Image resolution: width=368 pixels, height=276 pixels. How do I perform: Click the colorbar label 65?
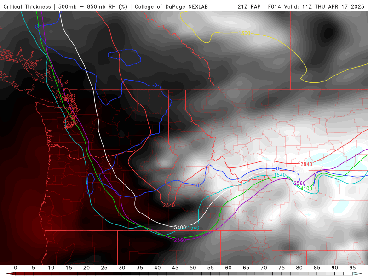pyautogui.click(x=246, y=268)
